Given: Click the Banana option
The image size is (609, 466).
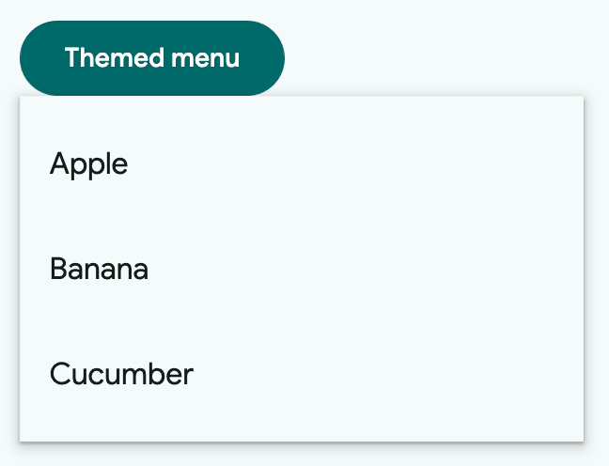Looking at the screenshot, I should [99, 270].
